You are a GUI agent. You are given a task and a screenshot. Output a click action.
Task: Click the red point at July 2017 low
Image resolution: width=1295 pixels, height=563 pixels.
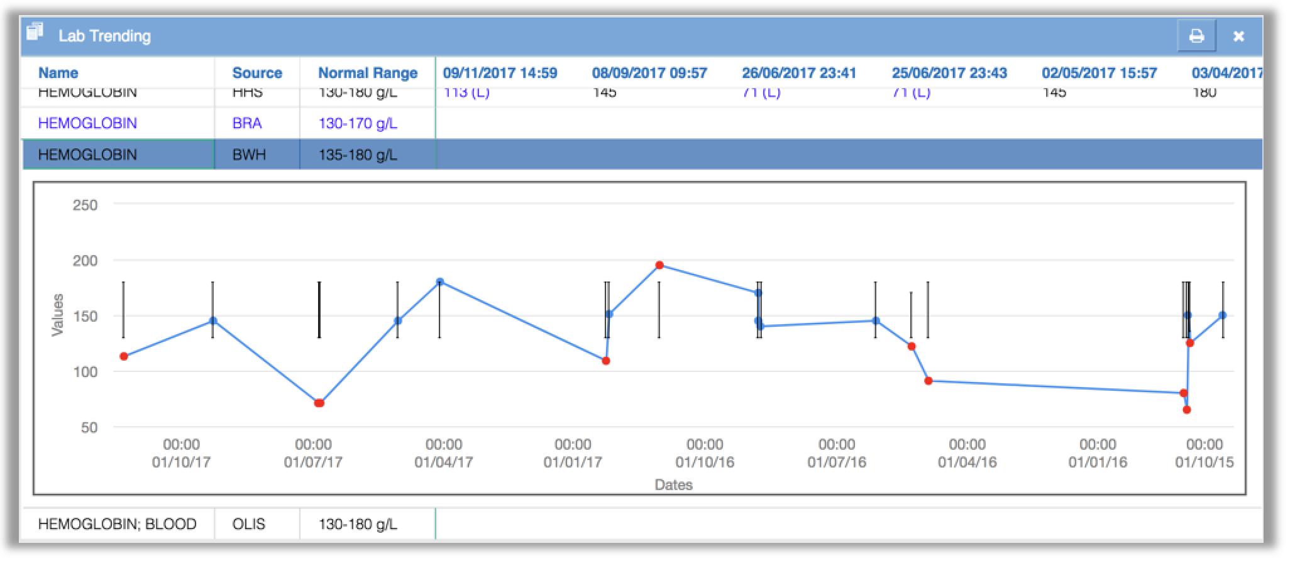319,403
